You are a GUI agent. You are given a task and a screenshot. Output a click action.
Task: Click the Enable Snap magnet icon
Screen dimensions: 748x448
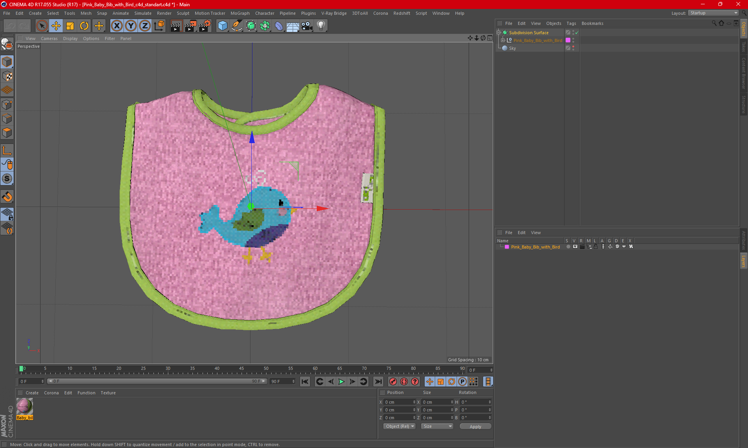pyautogui.click(x=7, y=197)
